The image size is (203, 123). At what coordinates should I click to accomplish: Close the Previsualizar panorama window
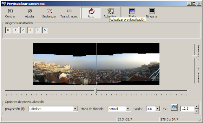(199, 3)
